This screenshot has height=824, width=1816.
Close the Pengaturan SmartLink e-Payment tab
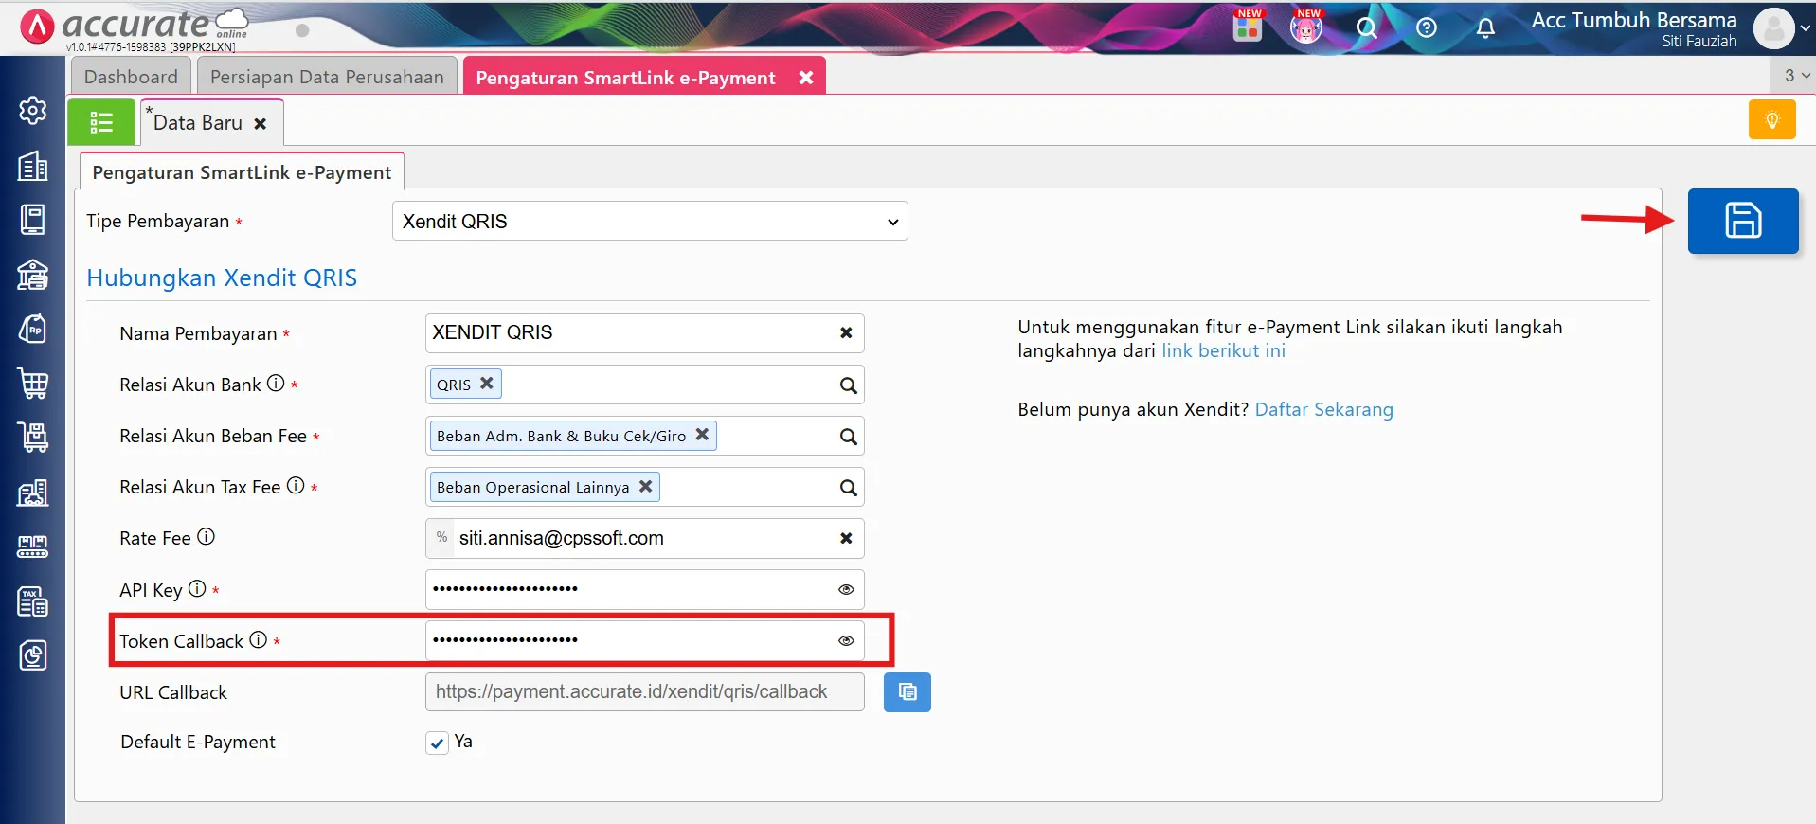(806, 78)
